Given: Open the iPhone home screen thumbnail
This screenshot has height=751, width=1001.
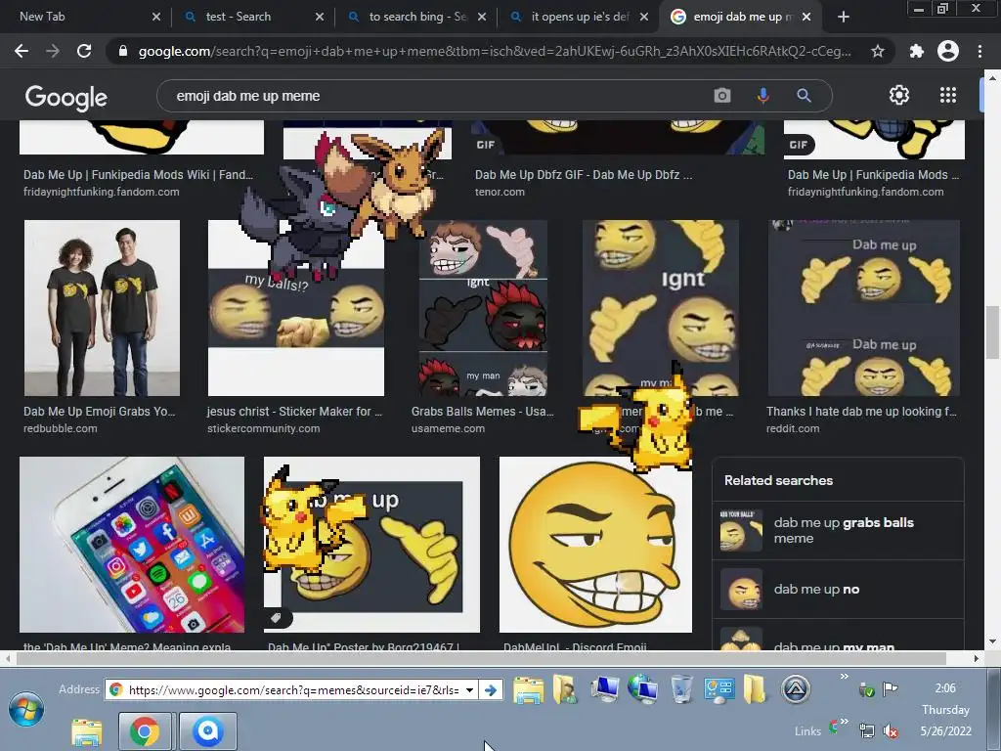Looking at the screenshot, I should [x=132, y=544].
